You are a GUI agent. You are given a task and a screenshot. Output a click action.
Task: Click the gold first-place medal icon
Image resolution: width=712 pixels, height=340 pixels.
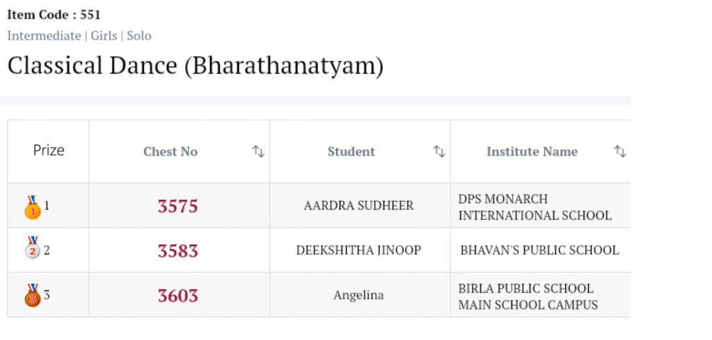(32, 207)
